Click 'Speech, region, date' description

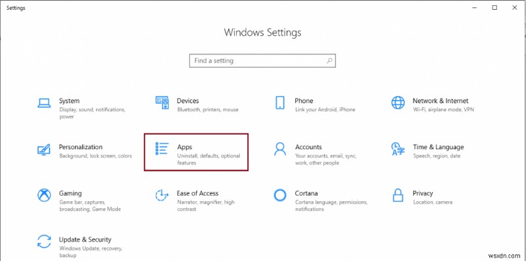[437, 156]
